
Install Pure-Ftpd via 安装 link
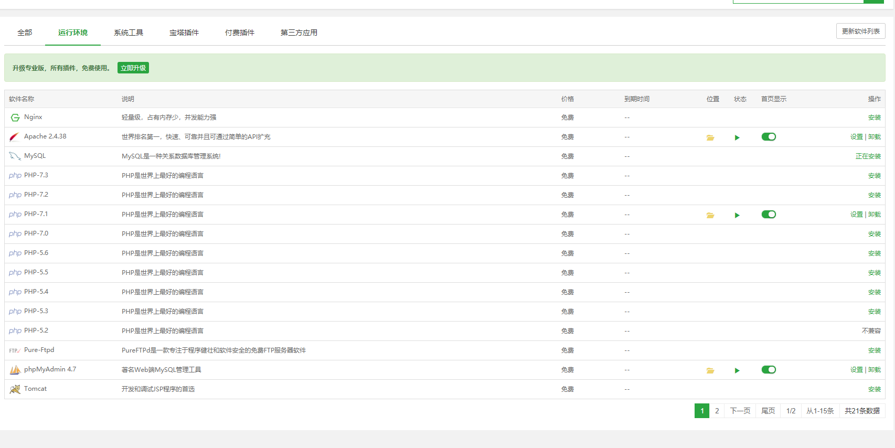pos(875,350)
